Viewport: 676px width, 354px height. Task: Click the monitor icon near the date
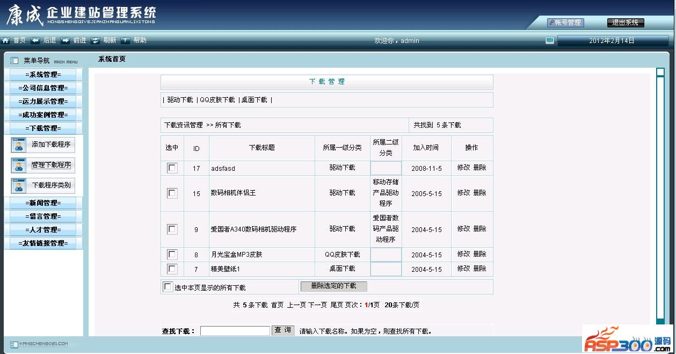tap(549, 41)
